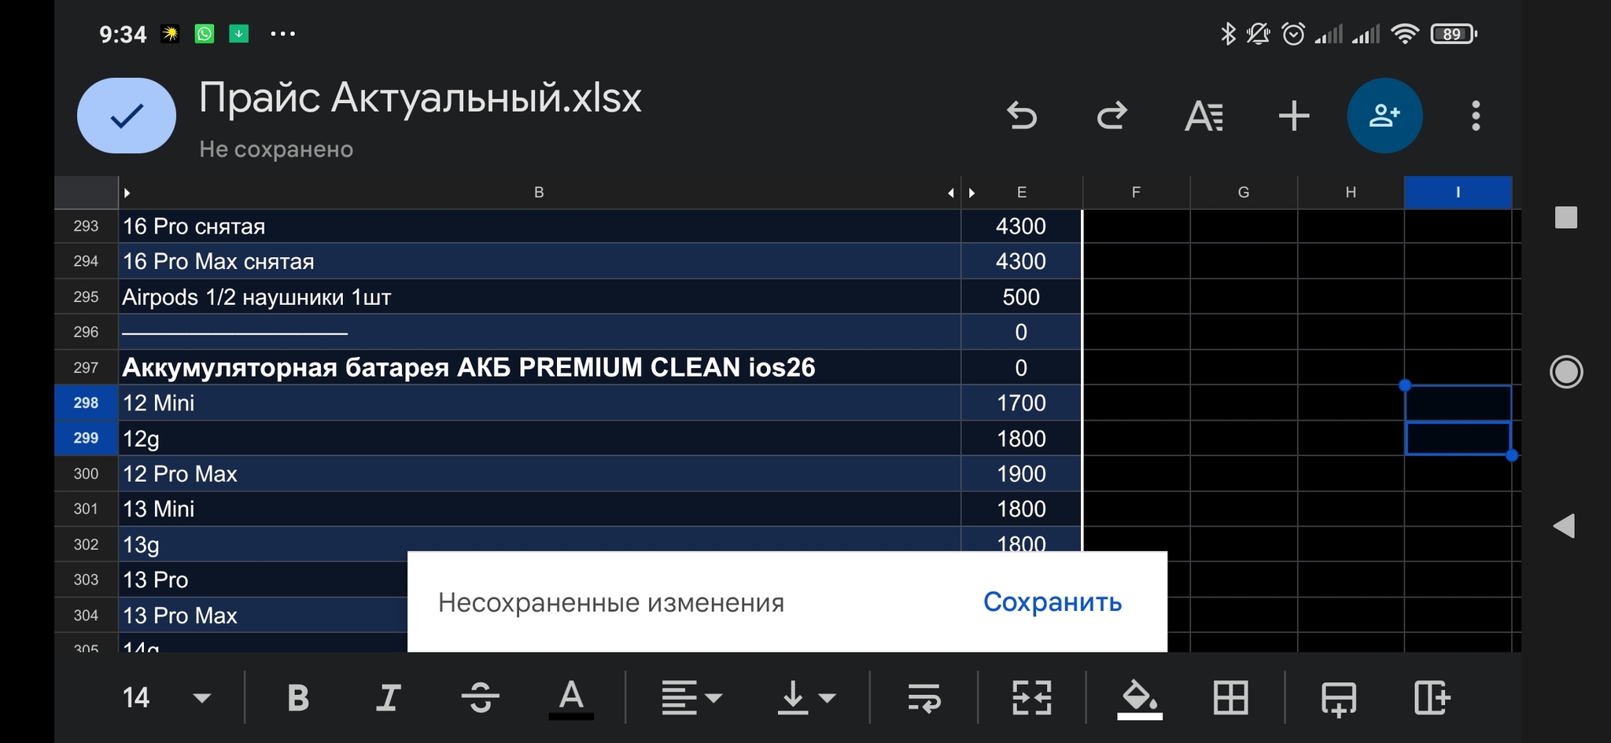Viewport: 1611px width, 743px height.
Task: Toggle wrap text icon
Action: pos(924,697)
